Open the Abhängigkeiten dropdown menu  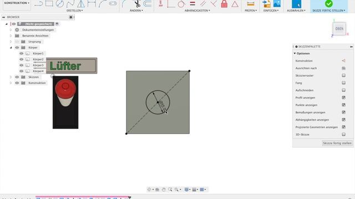(x=197, y=11)
